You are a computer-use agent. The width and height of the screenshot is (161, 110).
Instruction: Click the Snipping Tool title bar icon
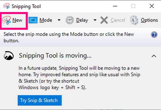[5, 6]
